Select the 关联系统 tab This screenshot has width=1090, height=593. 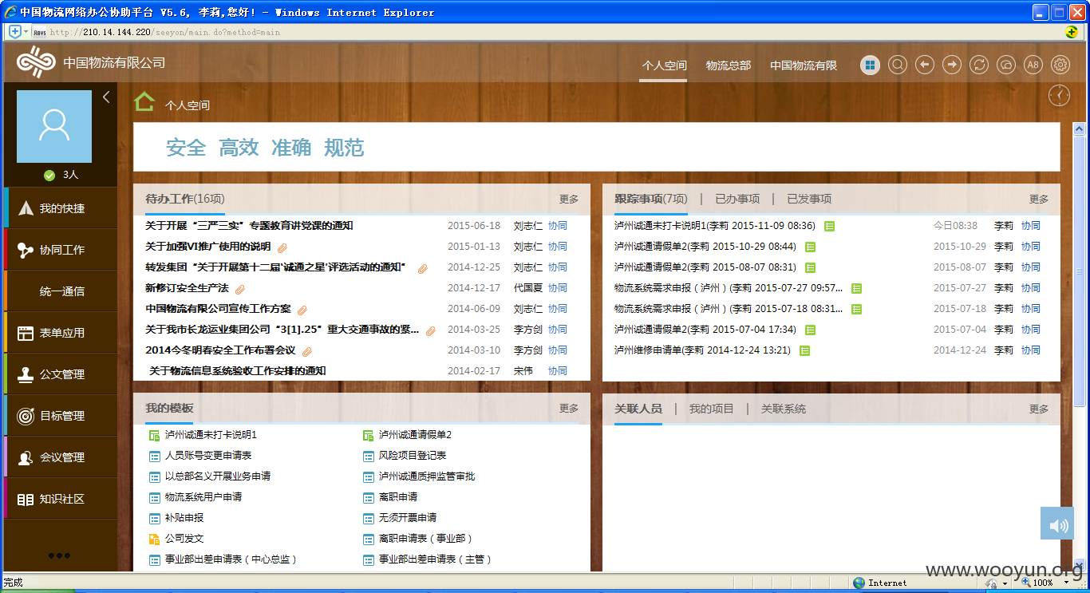click(x=783, y=408)
